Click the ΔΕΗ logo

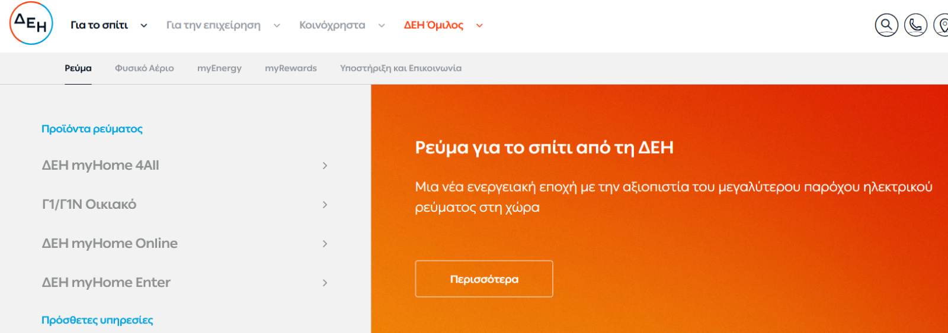coord(31,24)
